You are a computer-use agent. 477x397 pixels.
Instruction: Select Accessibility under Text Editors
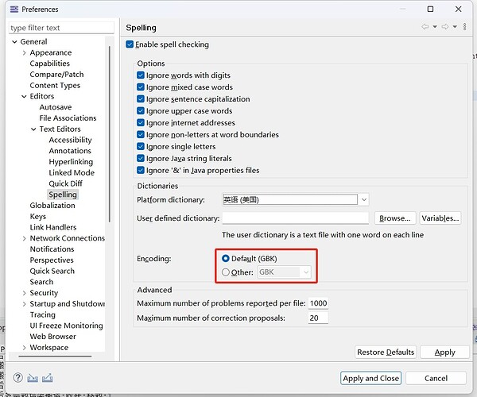(x=70, y=140)
